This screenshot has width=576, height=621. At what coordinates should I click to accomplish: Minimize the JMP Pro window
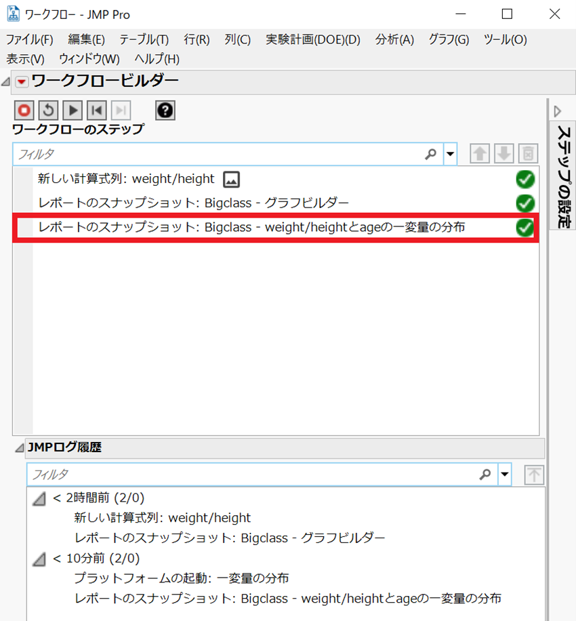[460, 14]
